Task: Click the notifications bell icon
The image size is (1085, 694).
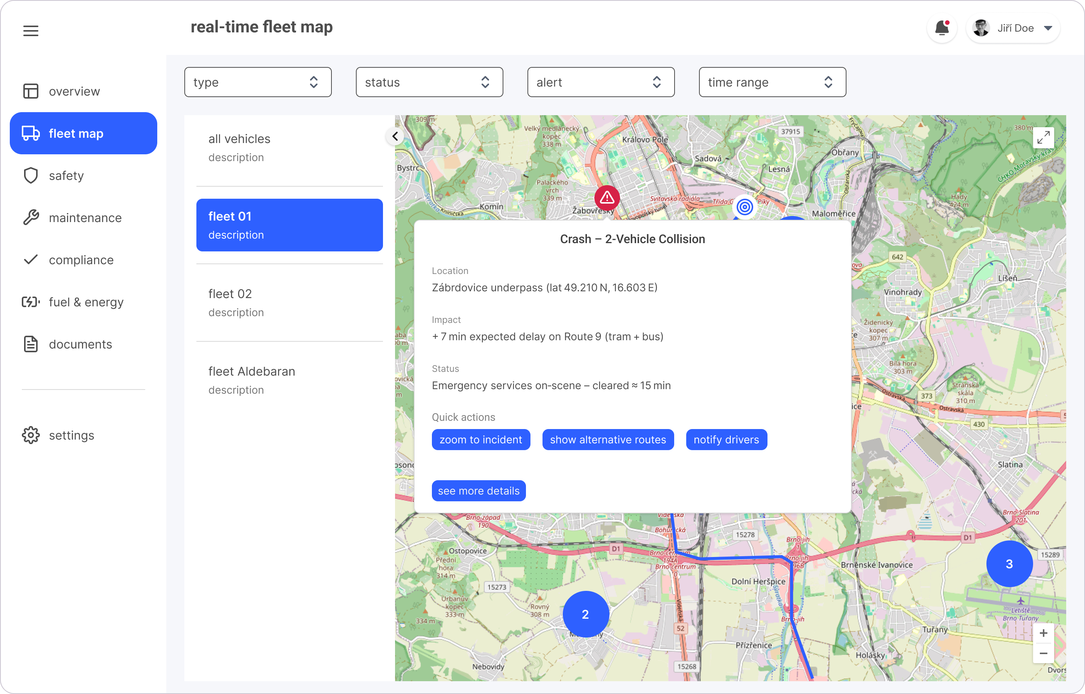Action: [x=941, y=28]
